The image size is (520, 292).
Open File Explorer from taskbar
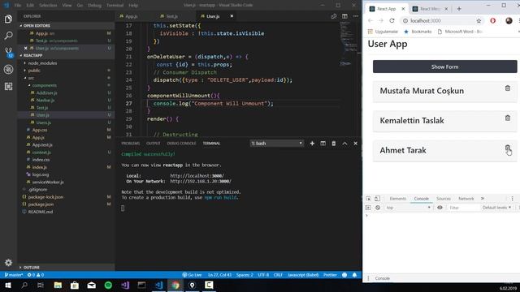(x=58, y=285)
